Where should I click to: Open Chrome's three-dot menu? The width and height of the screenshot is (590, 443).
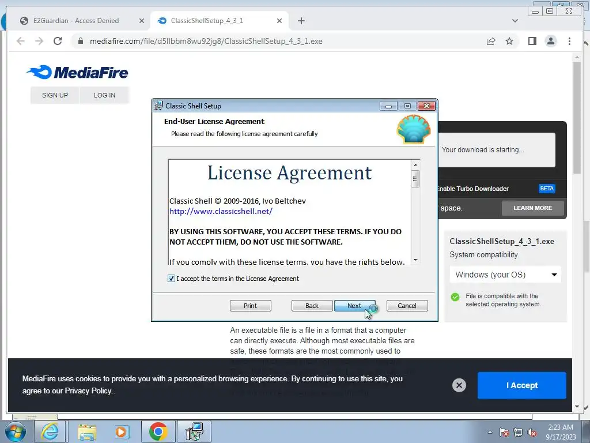coord(569,41)
